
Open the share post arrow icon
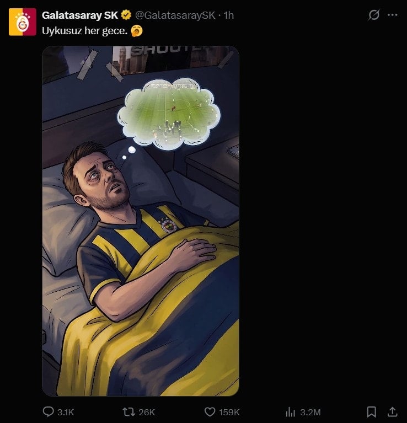[x=392, y=412]
